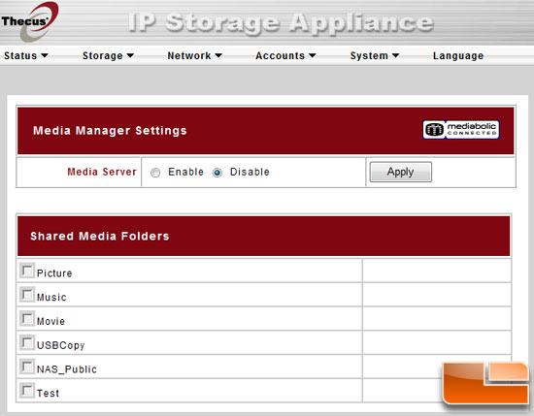
Task: Open the Network dropdown menu
Action: 194,55
